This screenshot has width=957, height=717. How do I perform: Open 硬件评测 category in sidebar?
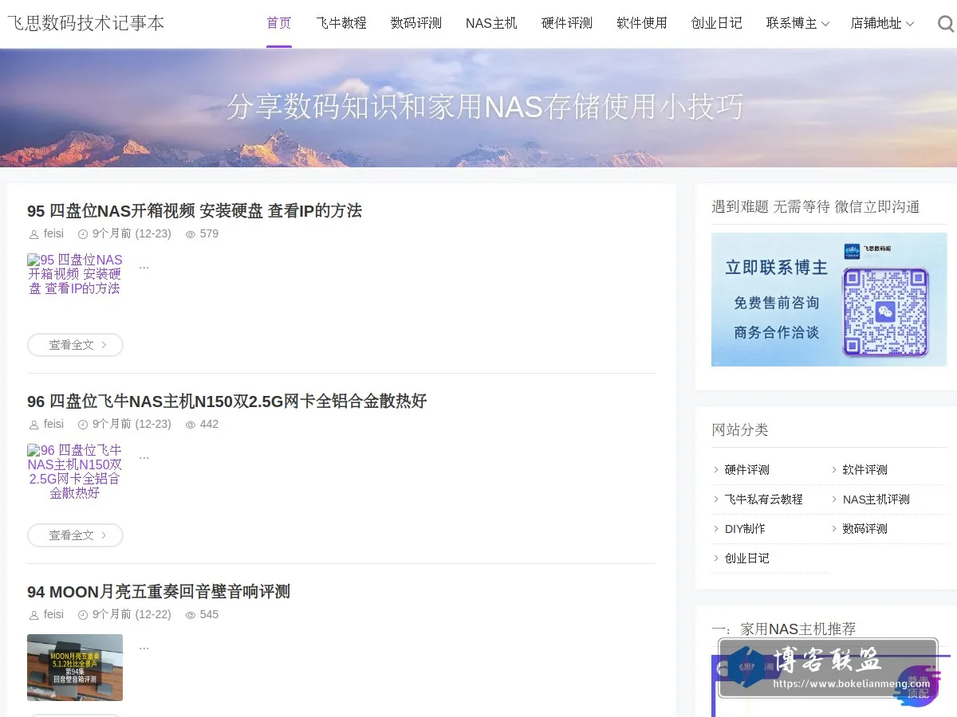(x=747, y=470)
